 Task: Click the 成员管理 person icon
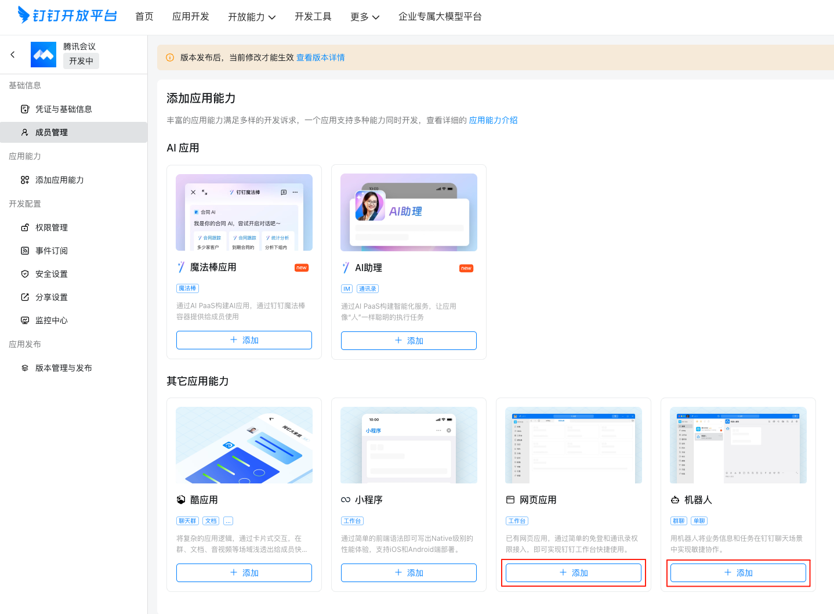click(25, 132)
